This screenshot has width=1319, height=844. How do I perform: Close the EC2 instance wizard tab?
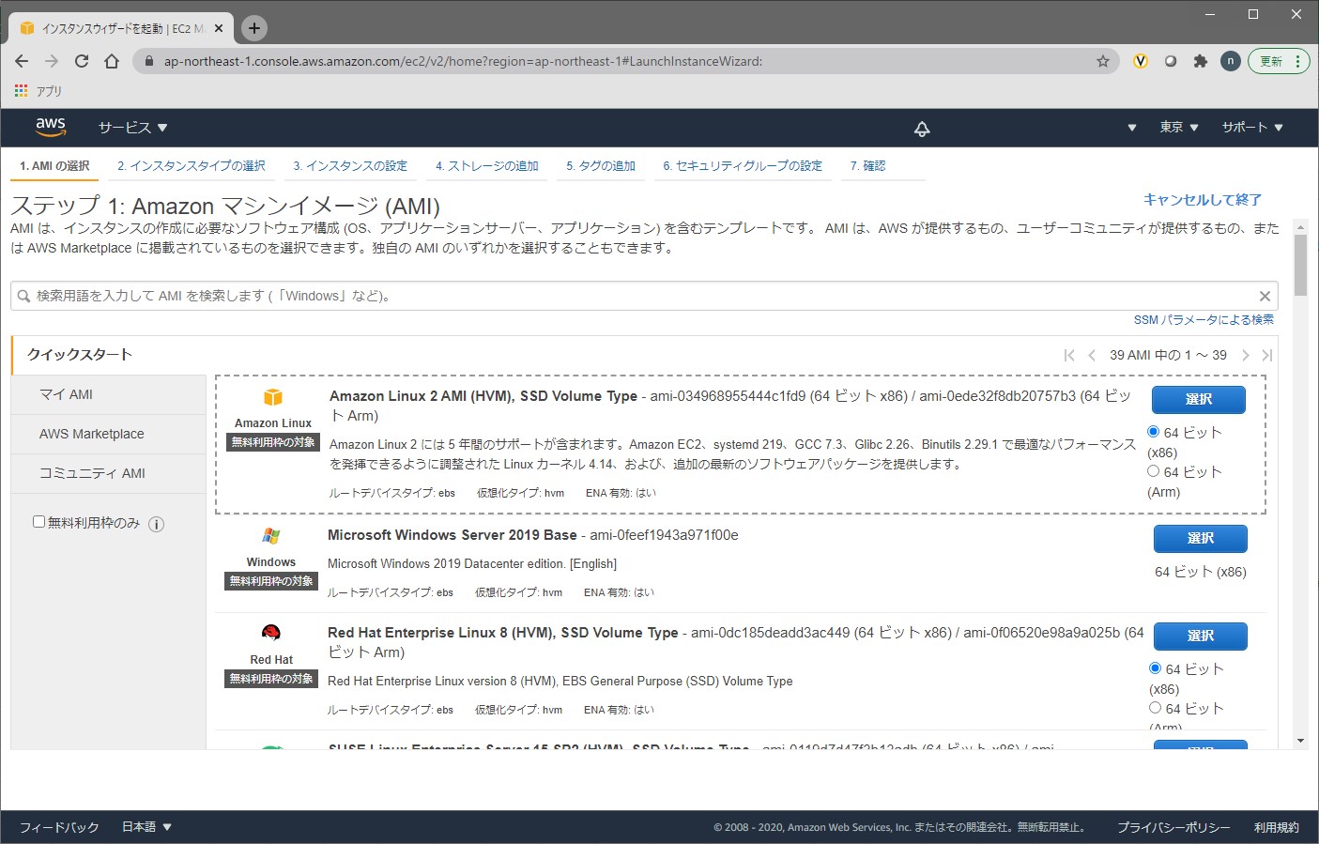pos(219,28)
